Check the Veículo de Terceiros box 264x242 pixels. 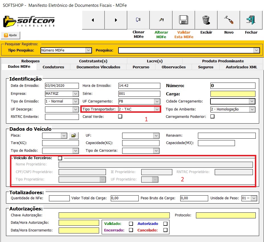pyautogui.click(x=60, y=158)
